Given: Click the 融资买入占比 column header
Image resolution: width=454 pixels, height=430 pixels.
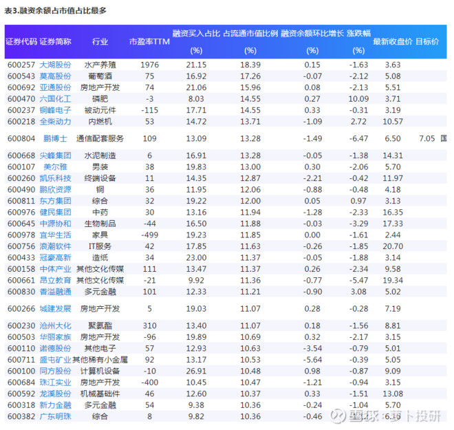Looking at the screenshot, I should tap(196, 42).
